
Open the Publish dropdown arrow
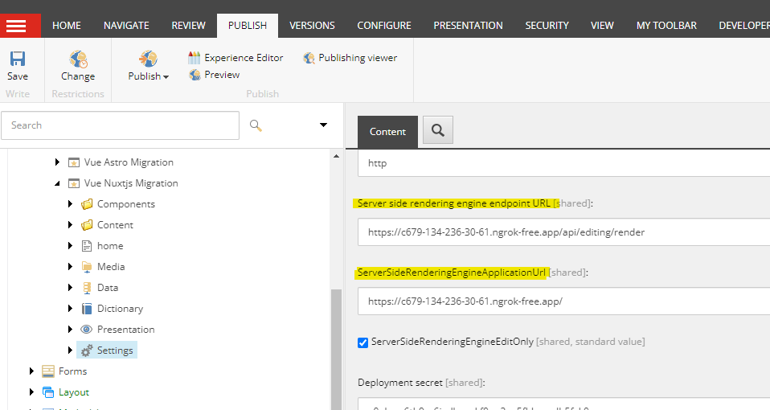[x=166, y=77]
